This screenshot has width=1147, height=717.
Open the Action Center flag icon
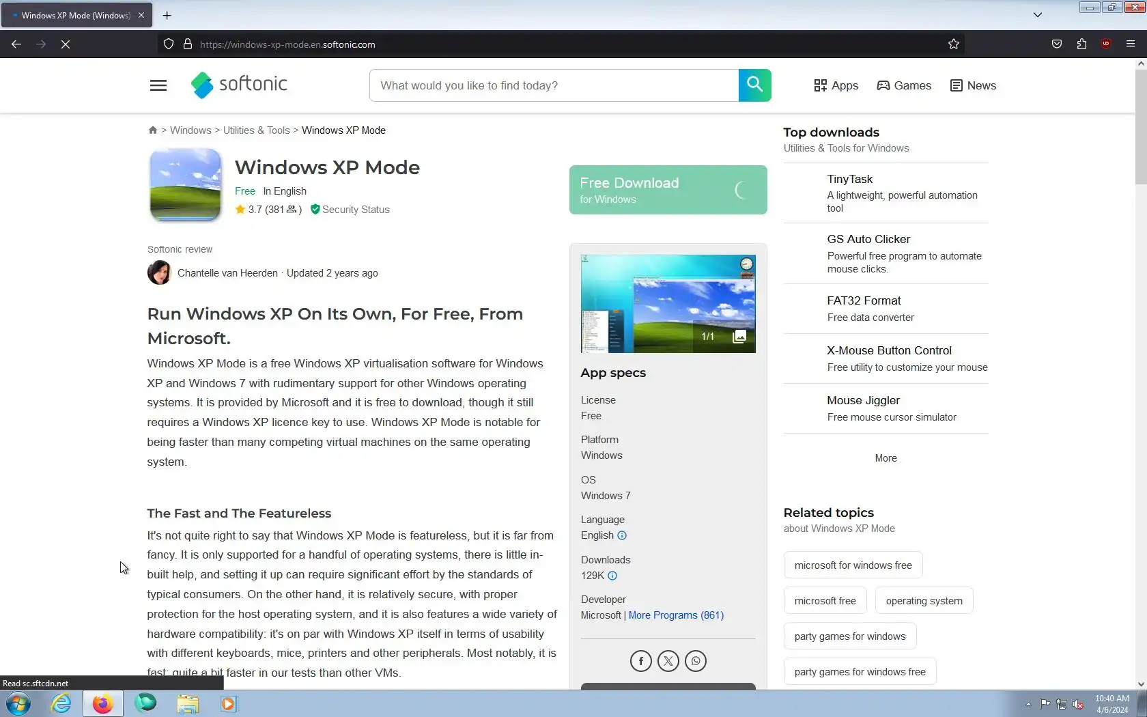coord(1045,704)
